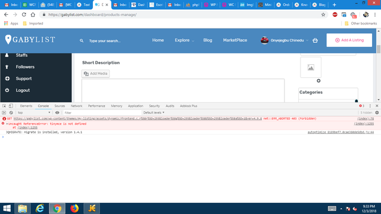Launch Firefox from taskbar
The width and height of the screenshot is (381, 214).
point(74,209)
